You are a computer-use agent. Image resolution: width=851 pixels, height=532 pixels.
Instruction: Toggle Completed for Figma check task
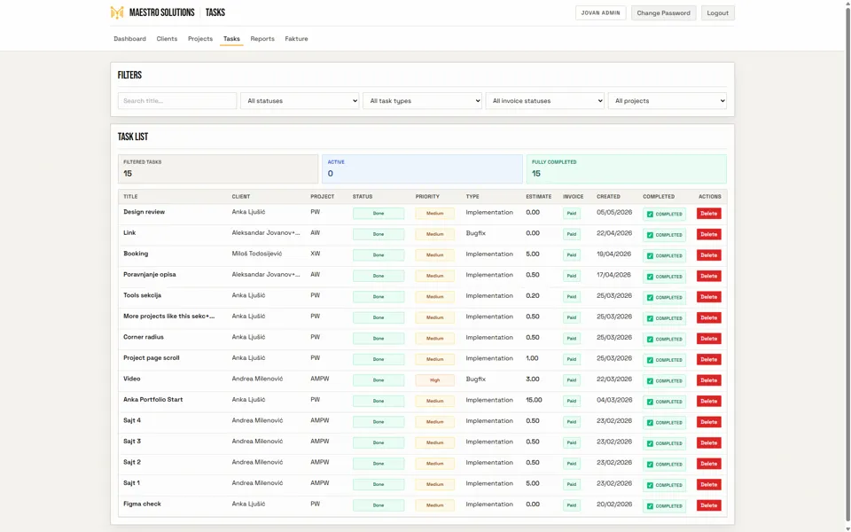click(x=650, y=506)
